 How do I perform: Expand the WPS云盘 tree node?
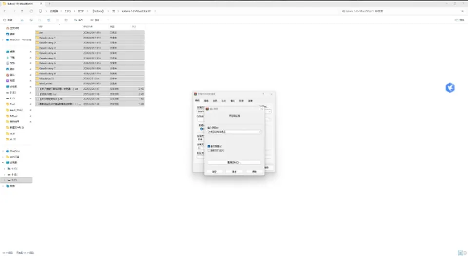click(3, 157)
